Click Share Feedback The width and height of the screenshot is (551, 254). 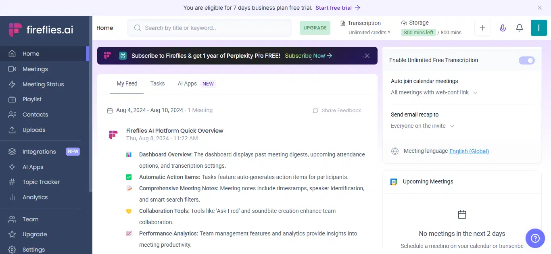coord(337,110)
